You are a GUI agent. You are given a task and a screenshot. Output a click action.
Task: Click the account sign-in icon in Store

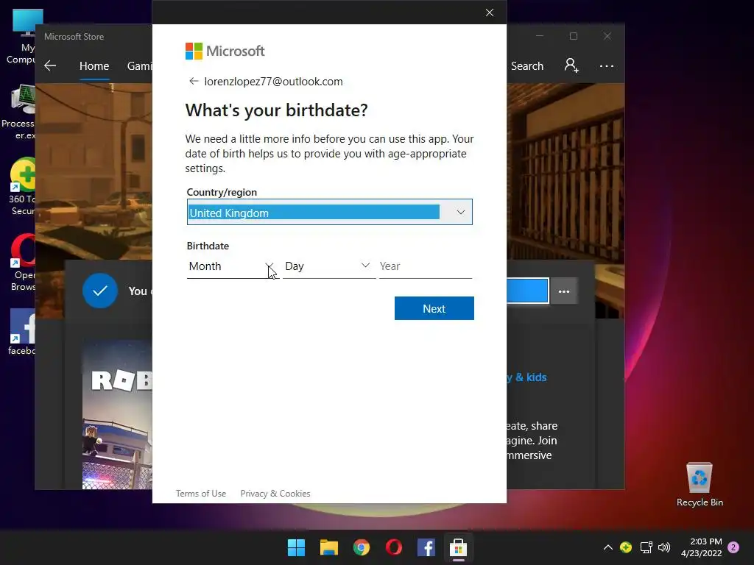(x=571, y=65)
